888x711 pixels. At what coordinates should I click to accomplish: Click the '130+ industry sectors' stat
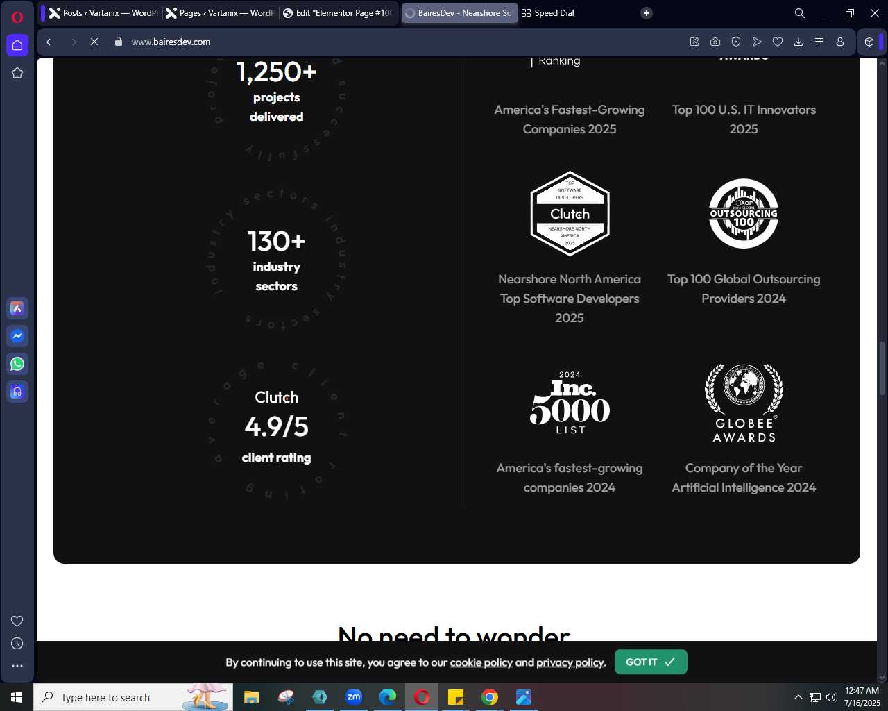click(276, 260)
